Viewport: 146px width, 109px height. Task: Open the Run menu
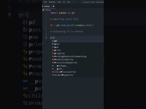point(68,2)
